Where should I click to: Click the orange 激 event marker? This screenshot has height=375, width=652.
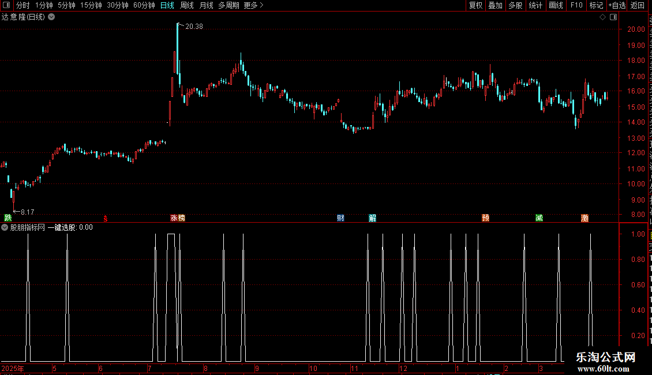[x=584, y=218]
